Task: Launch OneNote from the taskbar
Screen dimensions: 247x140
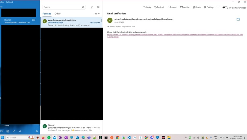Action: click(x=66, y=138)
